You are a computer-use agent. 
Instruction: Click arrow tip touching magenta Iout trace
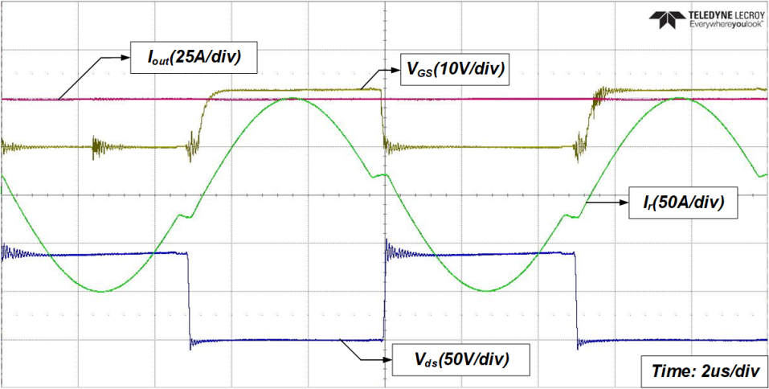coord(59,100)
